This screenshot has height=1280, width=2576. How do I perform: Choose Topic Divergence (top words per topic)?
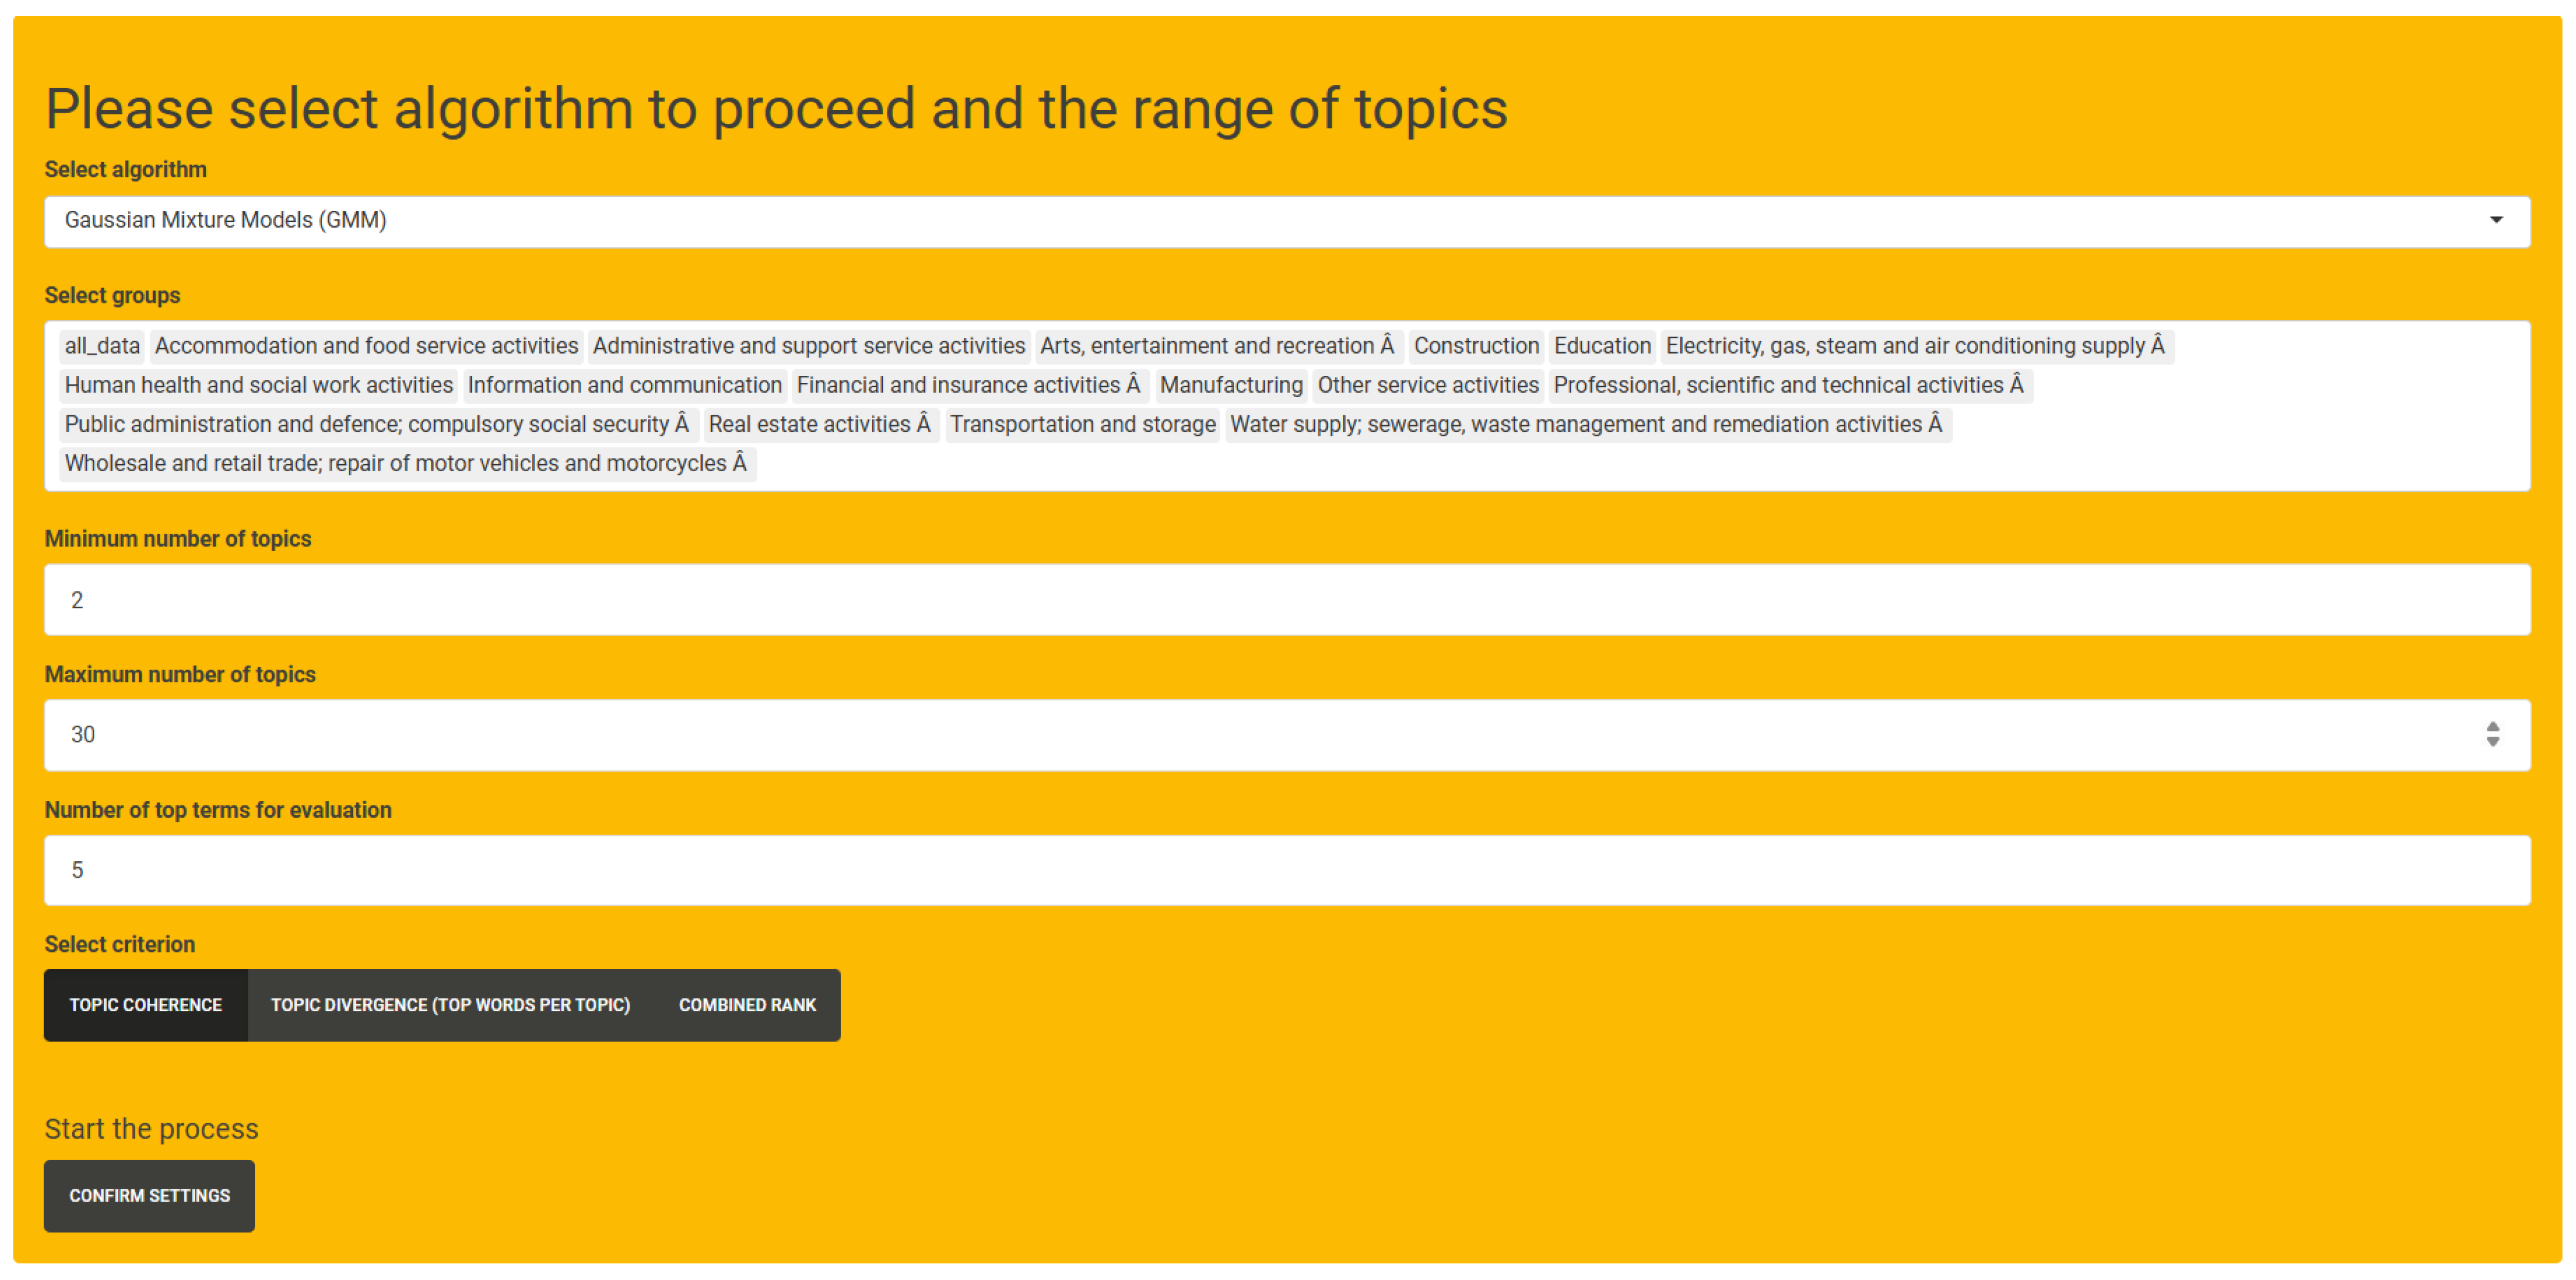450,1005
